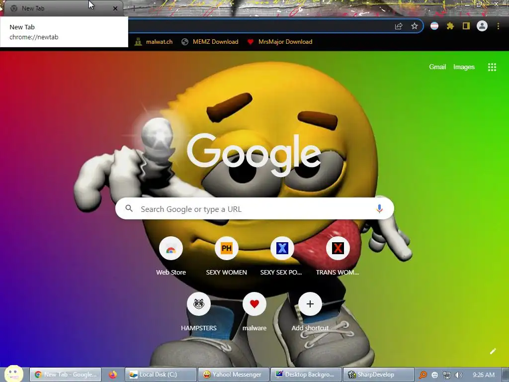Click the 9:26 AM system clock
Viewport: 509px width, 382px height.
tap(484, 375)
